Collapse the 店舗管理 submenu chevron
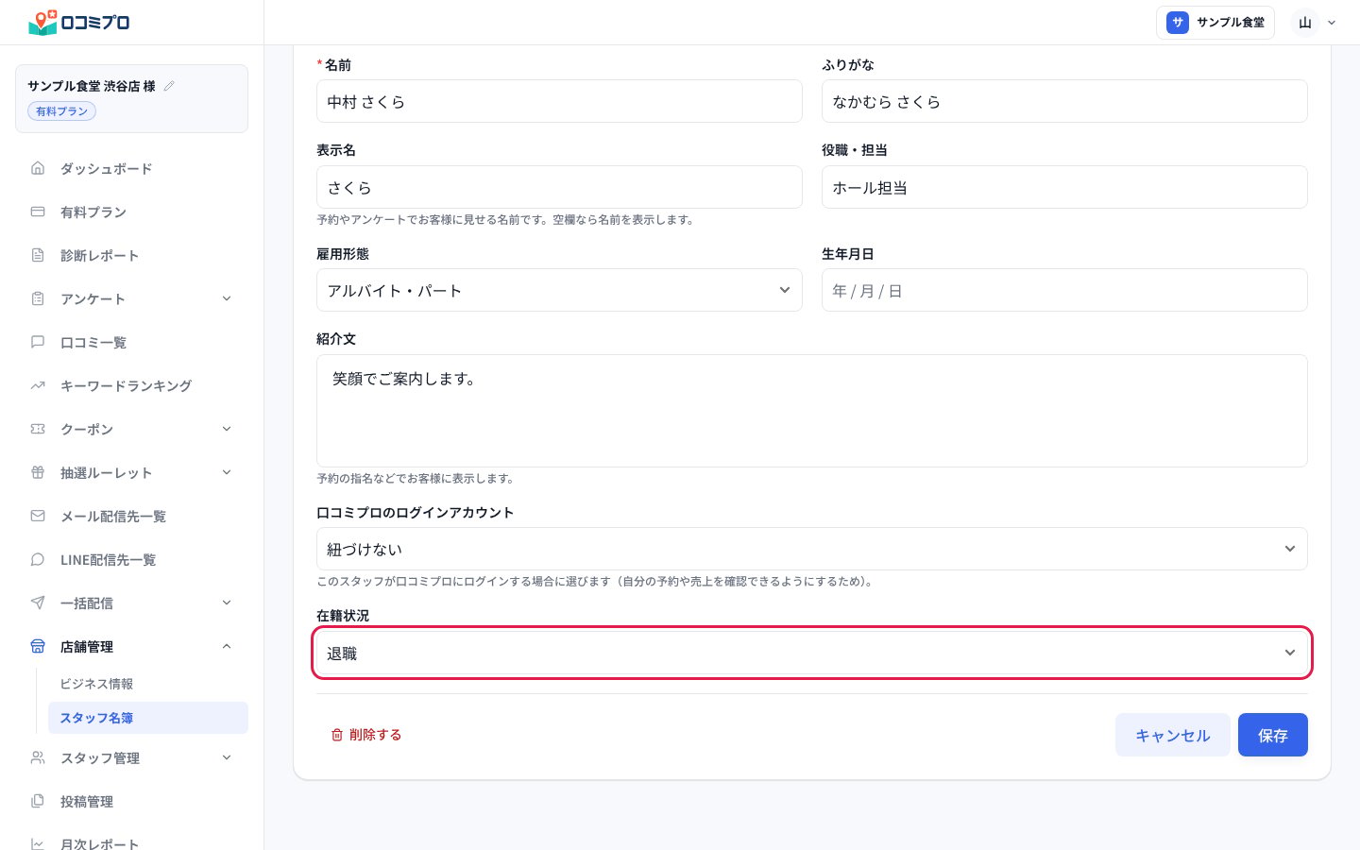1360x850 pixels. [x=227, y=646]
